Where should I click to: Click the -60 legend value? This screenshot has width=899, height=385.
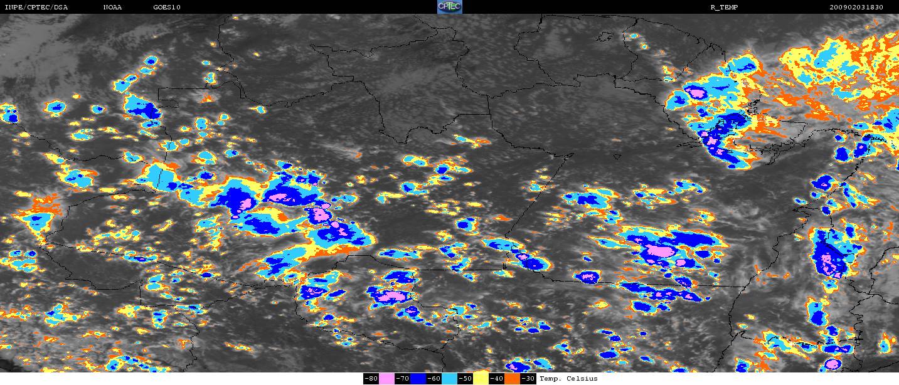434,378
